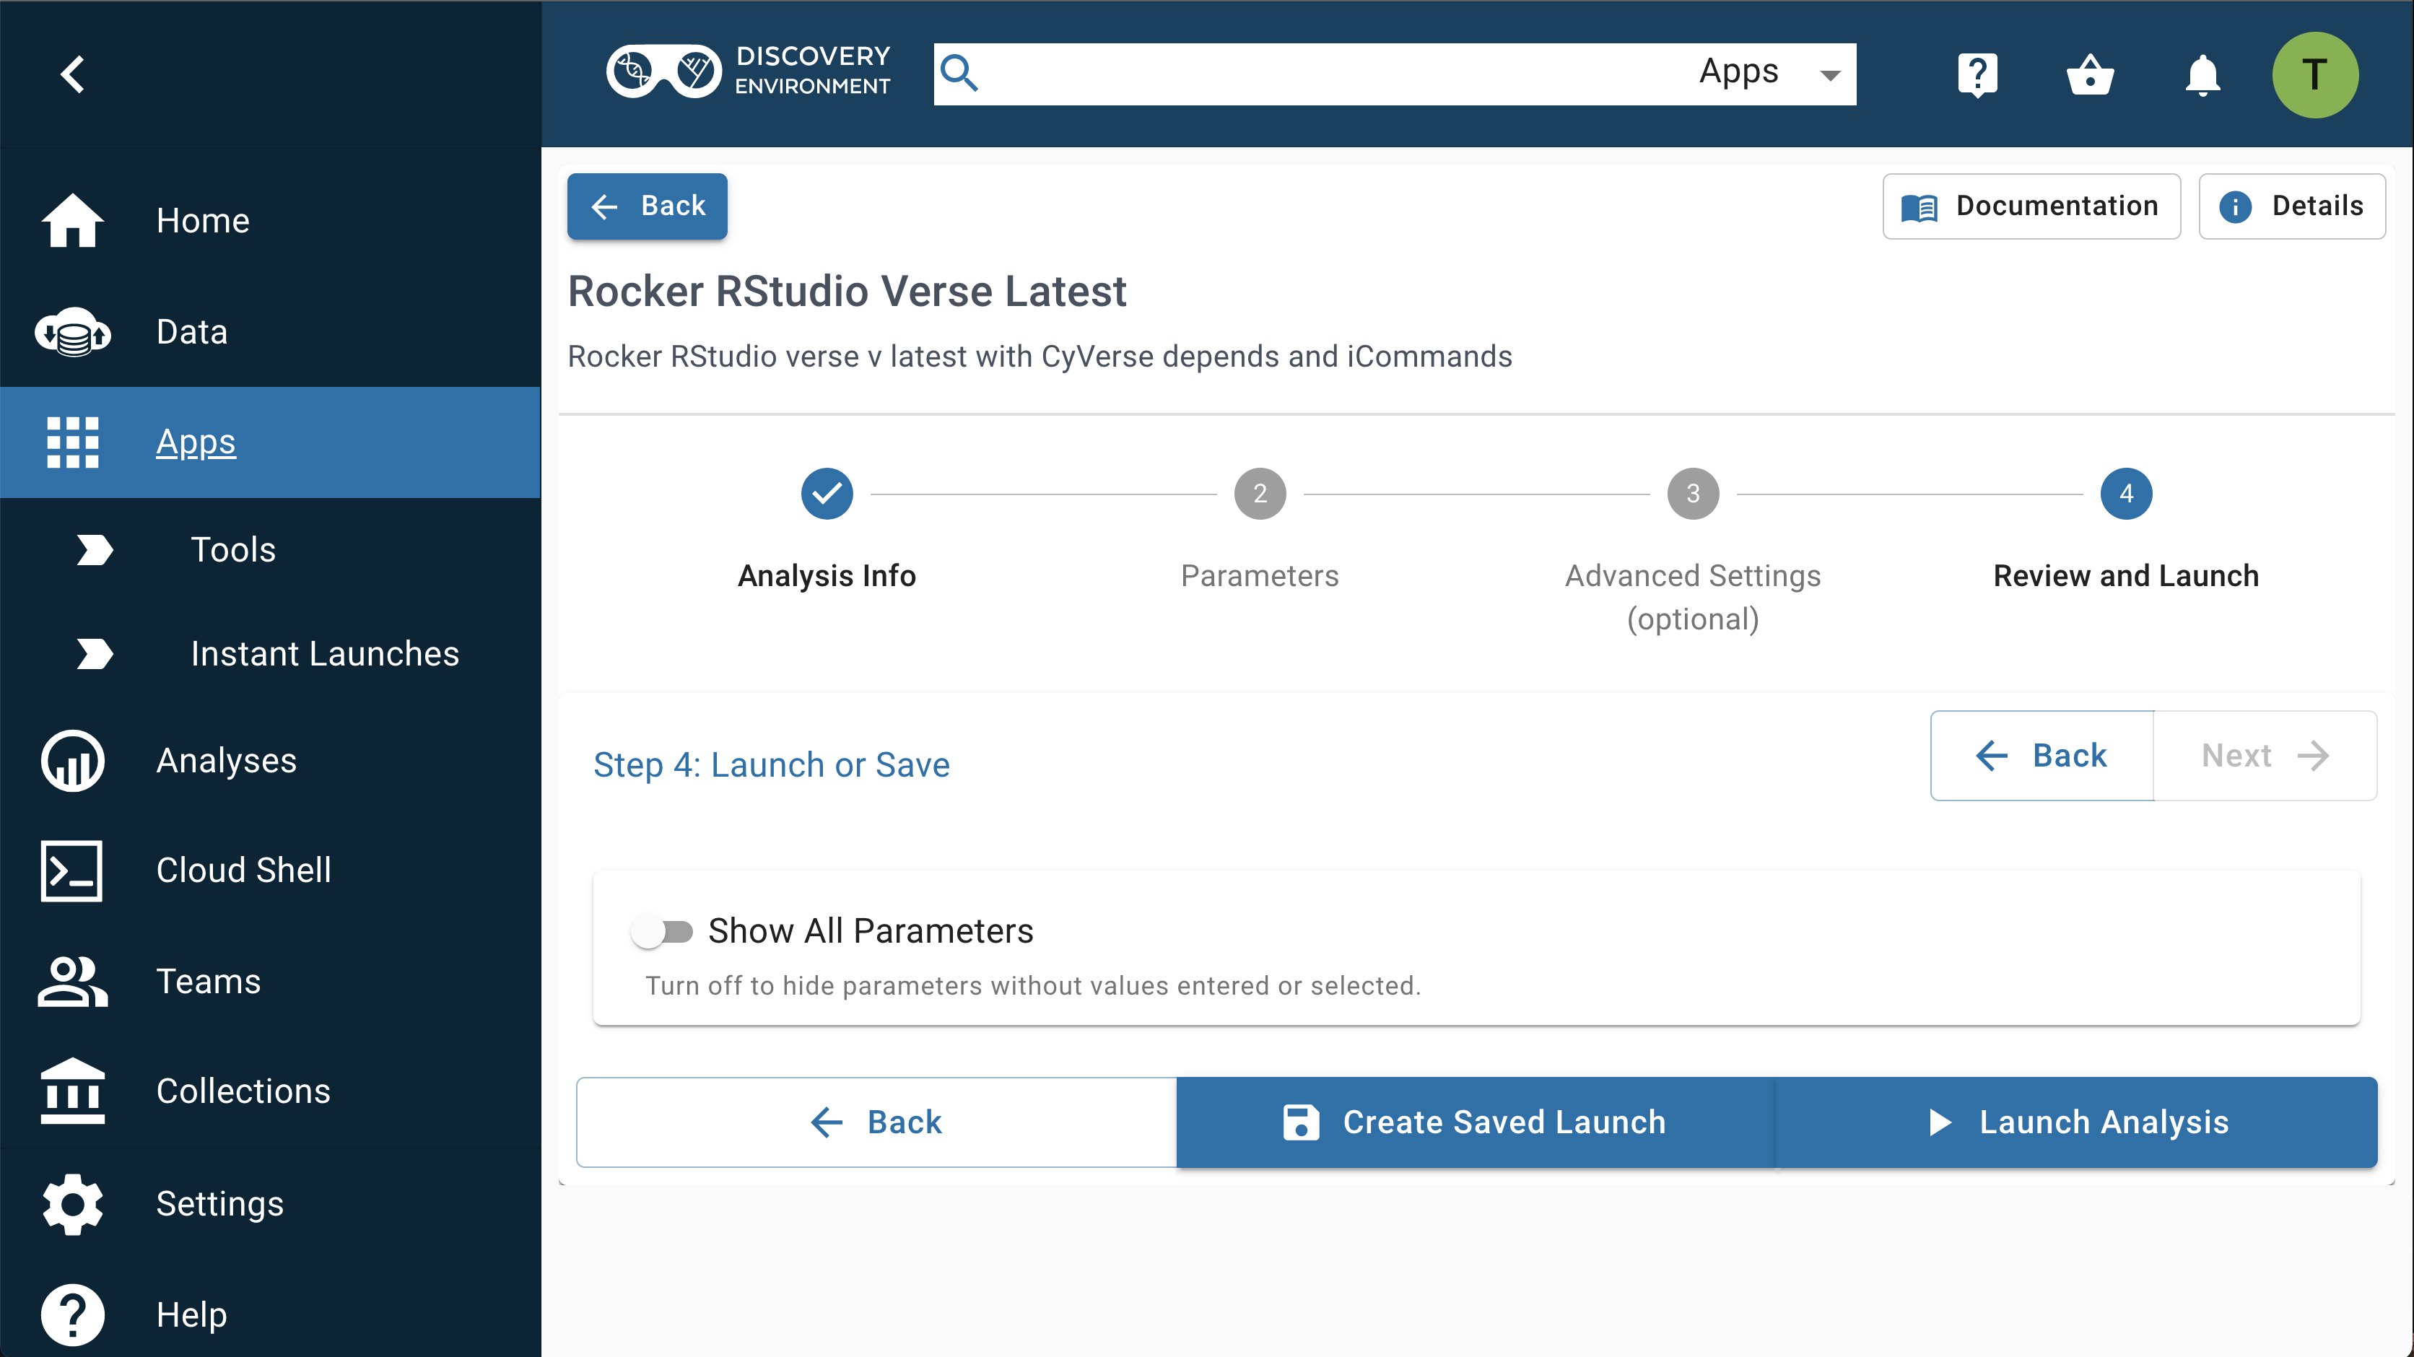Click the Teams sidebar icon
This screenshot has height=1357, width=2414.
[73, 979]
